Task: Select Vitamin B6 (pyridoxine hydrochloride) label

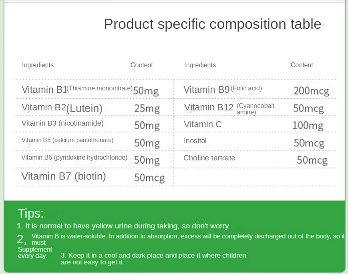Action: 74,158
